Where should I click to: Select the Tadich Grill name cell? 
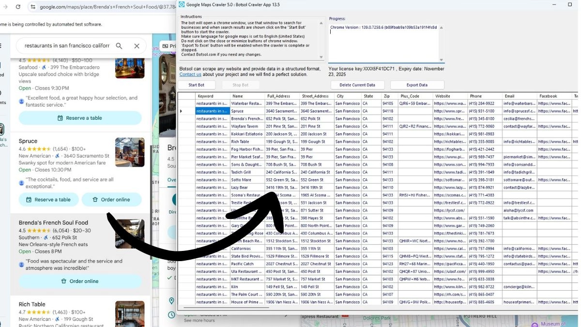pyautogui.click(x=247, y=172)
